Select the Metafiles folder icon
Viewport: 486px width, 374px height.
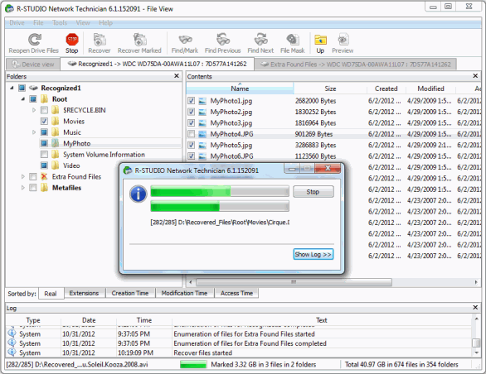tap(44, 188)
